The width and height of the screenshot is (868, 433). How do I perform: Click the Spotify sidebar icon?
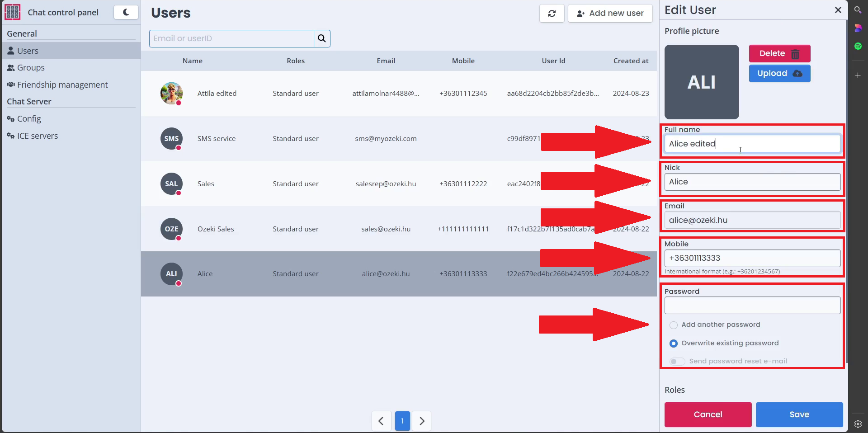[x=858, y=46]
